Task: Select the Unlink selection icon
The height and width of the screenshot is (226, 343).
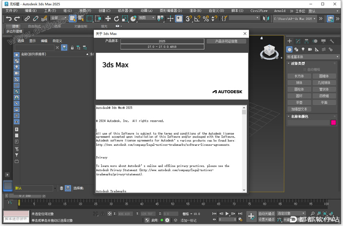Action: tap(36, 18)
